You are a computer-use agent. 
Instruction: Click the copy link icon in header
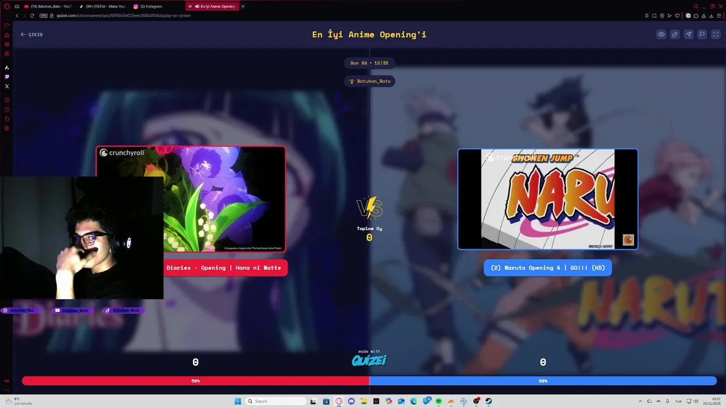pos(675,34)
